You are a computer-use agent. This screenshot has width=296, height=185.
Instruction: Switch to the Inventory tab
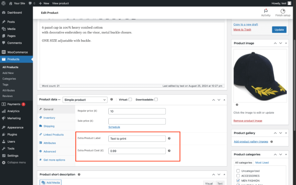tap(49, 118)
